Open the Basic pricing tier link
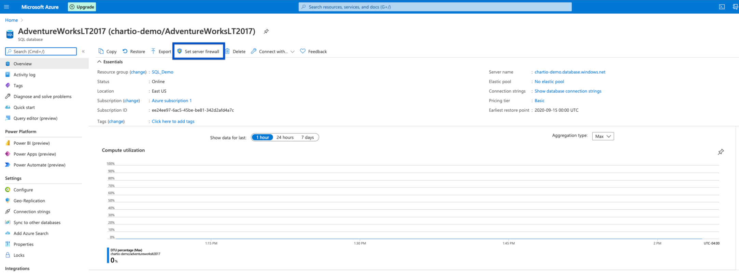739x273 pixels. (539, 100)
